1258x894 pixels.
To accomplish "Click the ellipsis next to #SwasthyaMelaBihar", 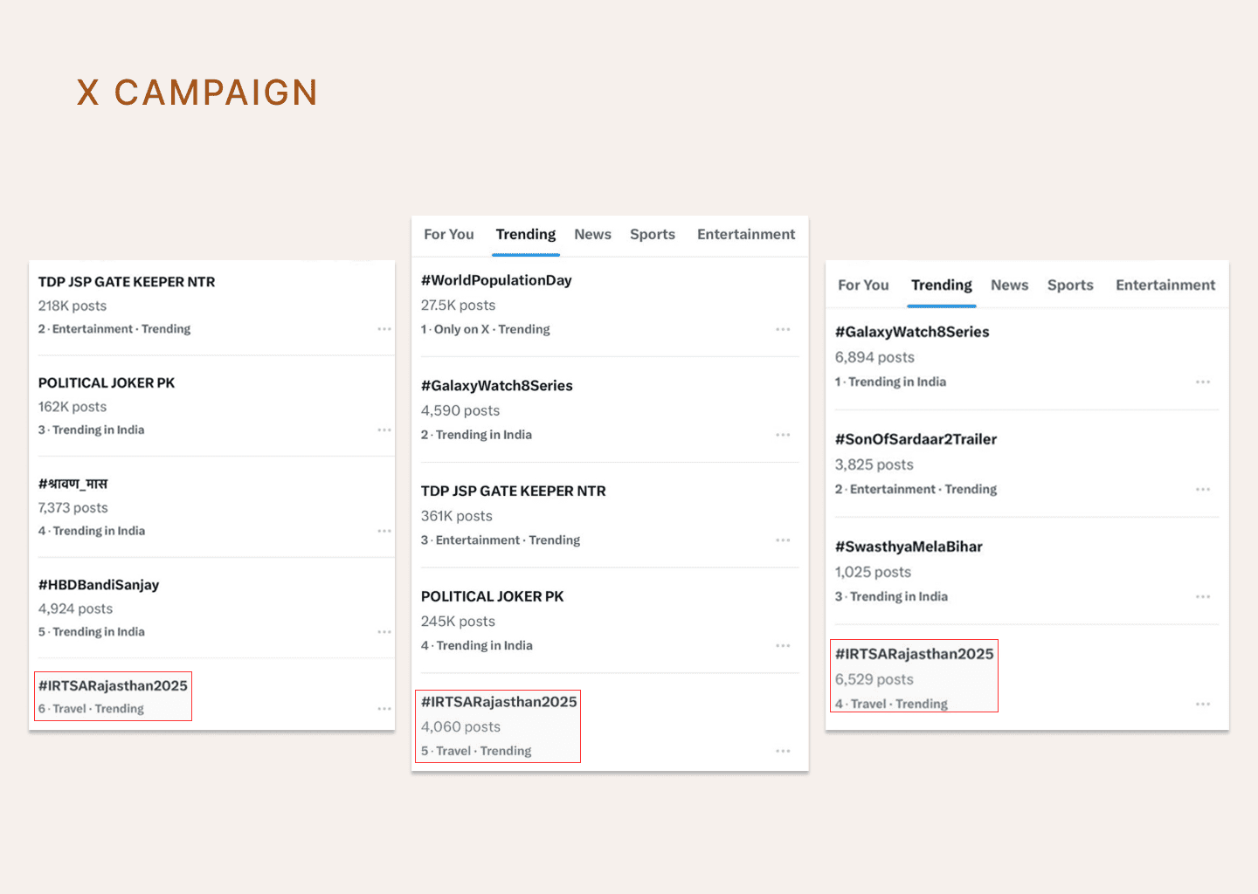I will pos(1203,596).
